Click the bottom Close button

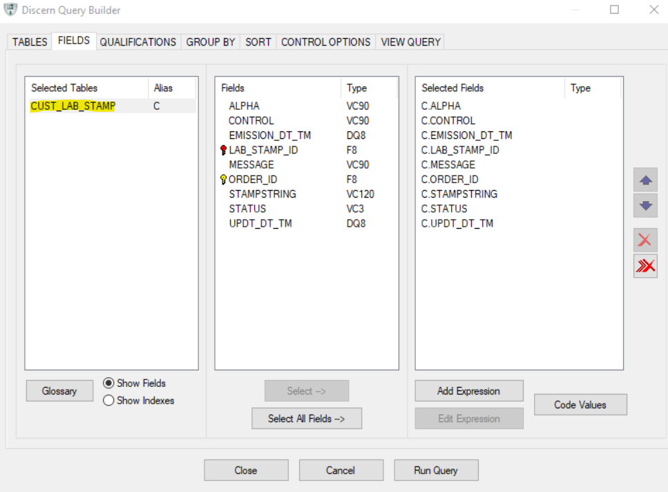(246, 471)
